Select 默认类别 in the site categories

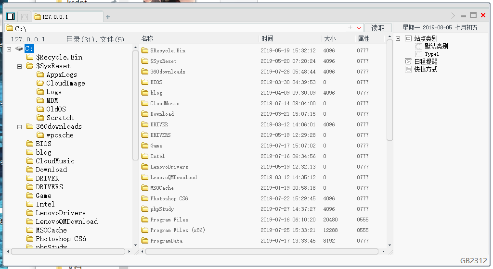[436, 47]
